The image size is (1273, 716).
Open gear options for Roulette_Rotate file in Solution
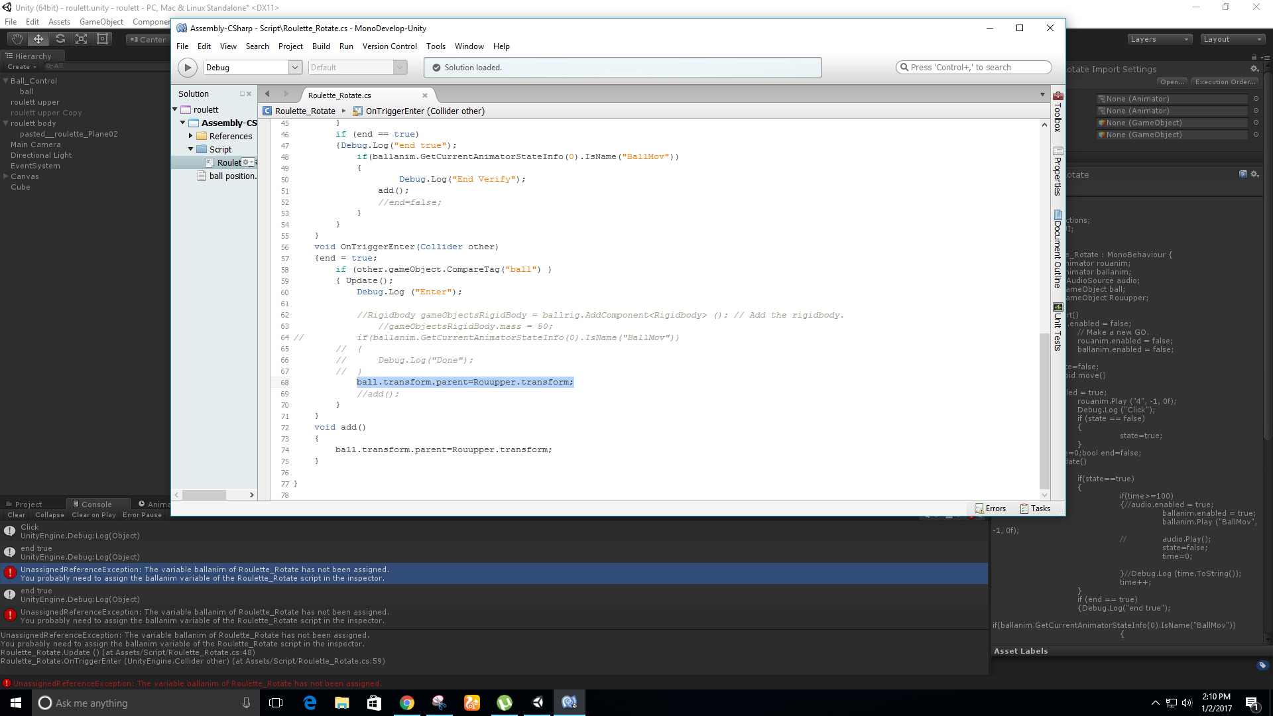[247, 162]
